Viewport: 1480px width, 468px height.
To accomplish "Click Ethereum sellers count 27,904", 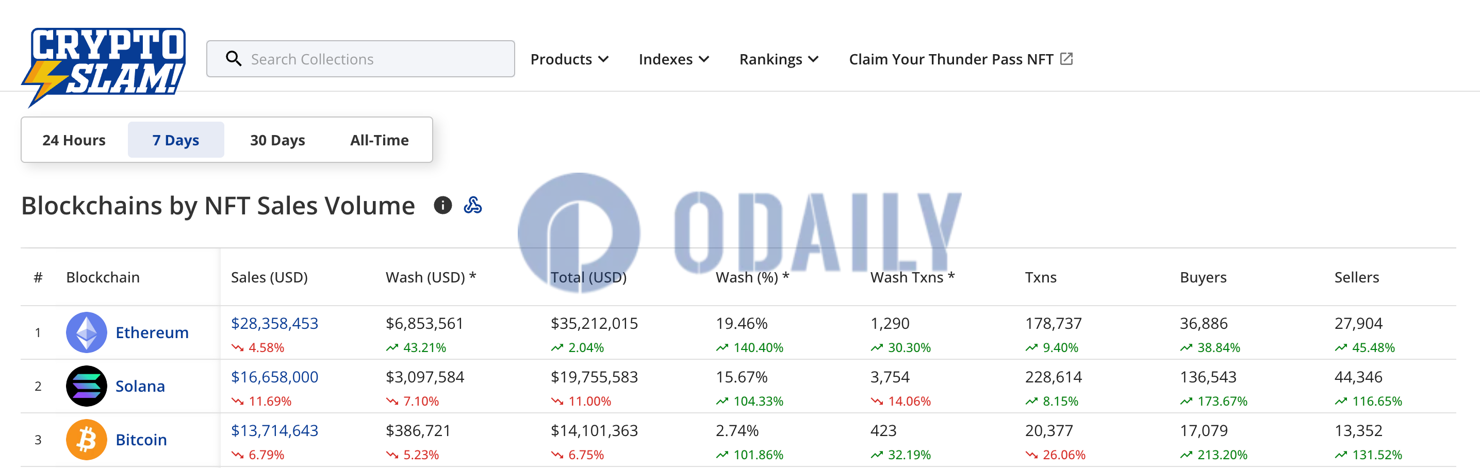I will tap(1358, 323).
